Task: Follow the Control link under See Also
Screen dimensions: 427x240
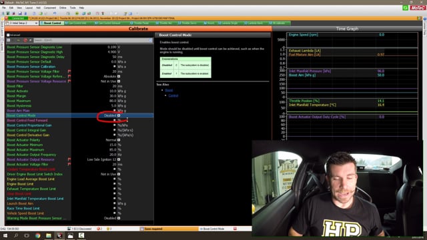Action: [173, 95]
